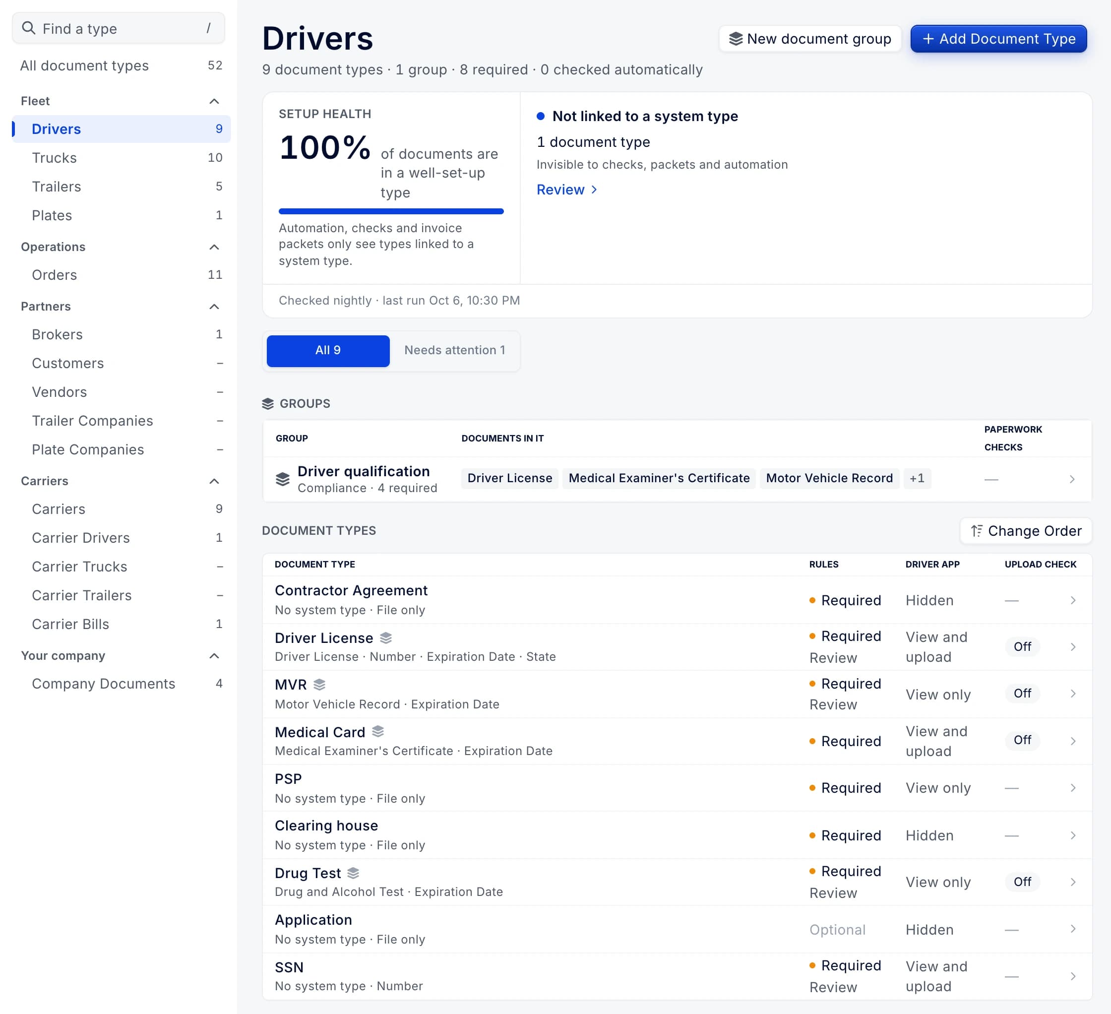Open the Clearing house row chevron
The image size is (1111, 1014).
(x=1072, y=835)
